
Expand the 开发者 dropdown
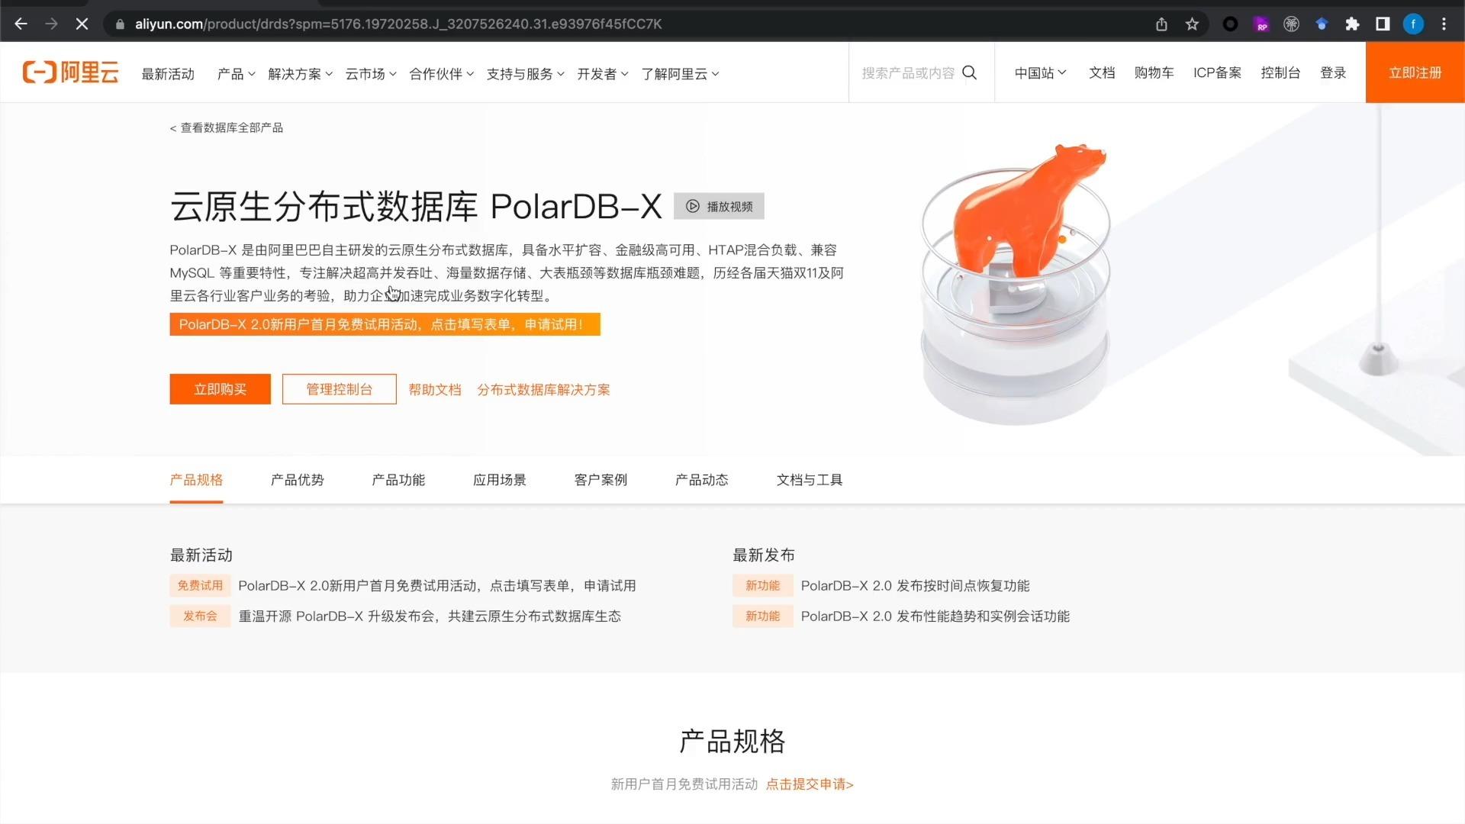tap(603, 74)
